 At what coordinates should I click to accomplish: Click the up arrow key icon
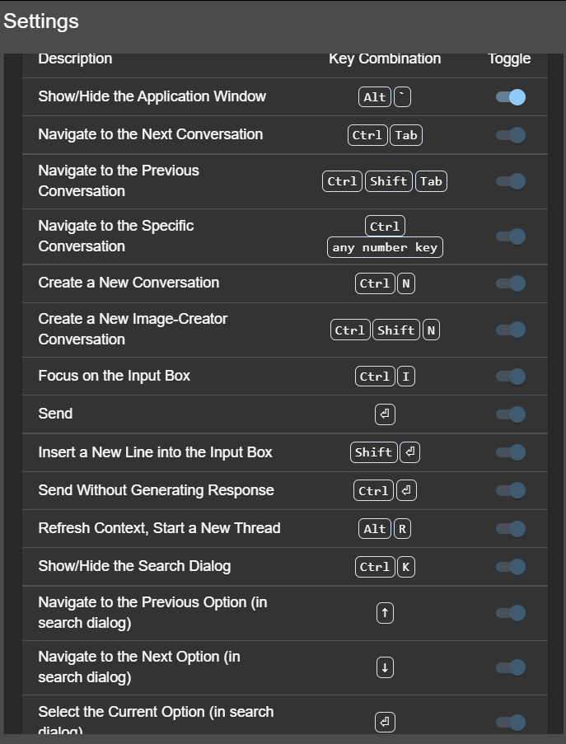pos(385,613)
